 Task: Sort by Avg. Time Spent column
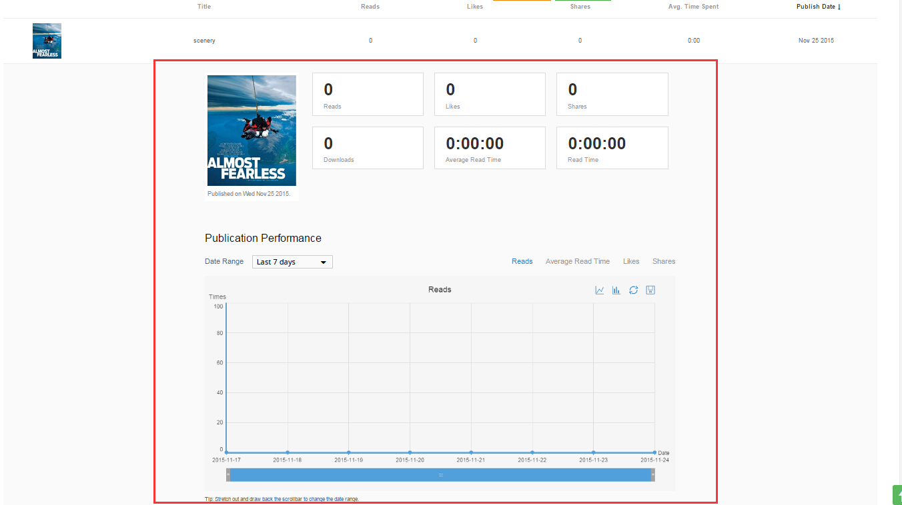[x=694, y=7]
